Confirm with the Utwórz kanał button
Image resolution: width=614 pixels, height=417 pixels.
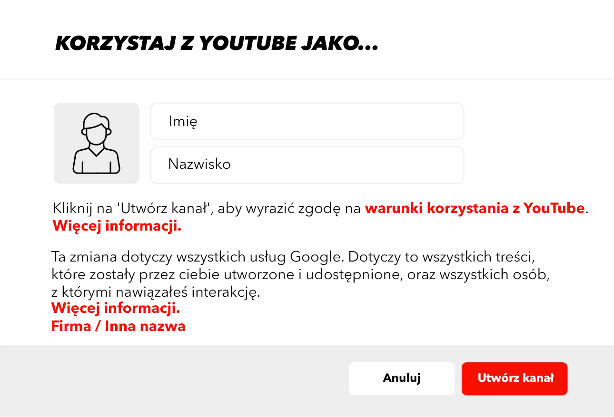point(515,378)
